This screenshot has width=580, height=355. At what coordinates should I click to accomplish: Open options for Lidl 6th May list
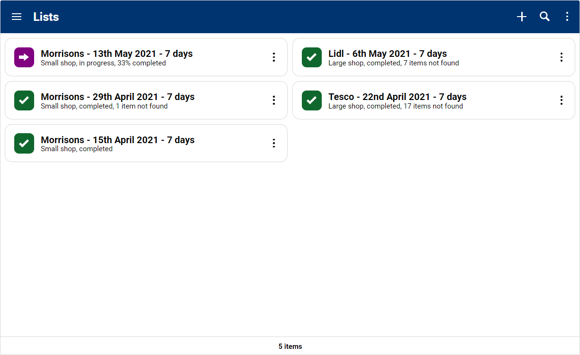pyautogui.click(x=562, y=57)
